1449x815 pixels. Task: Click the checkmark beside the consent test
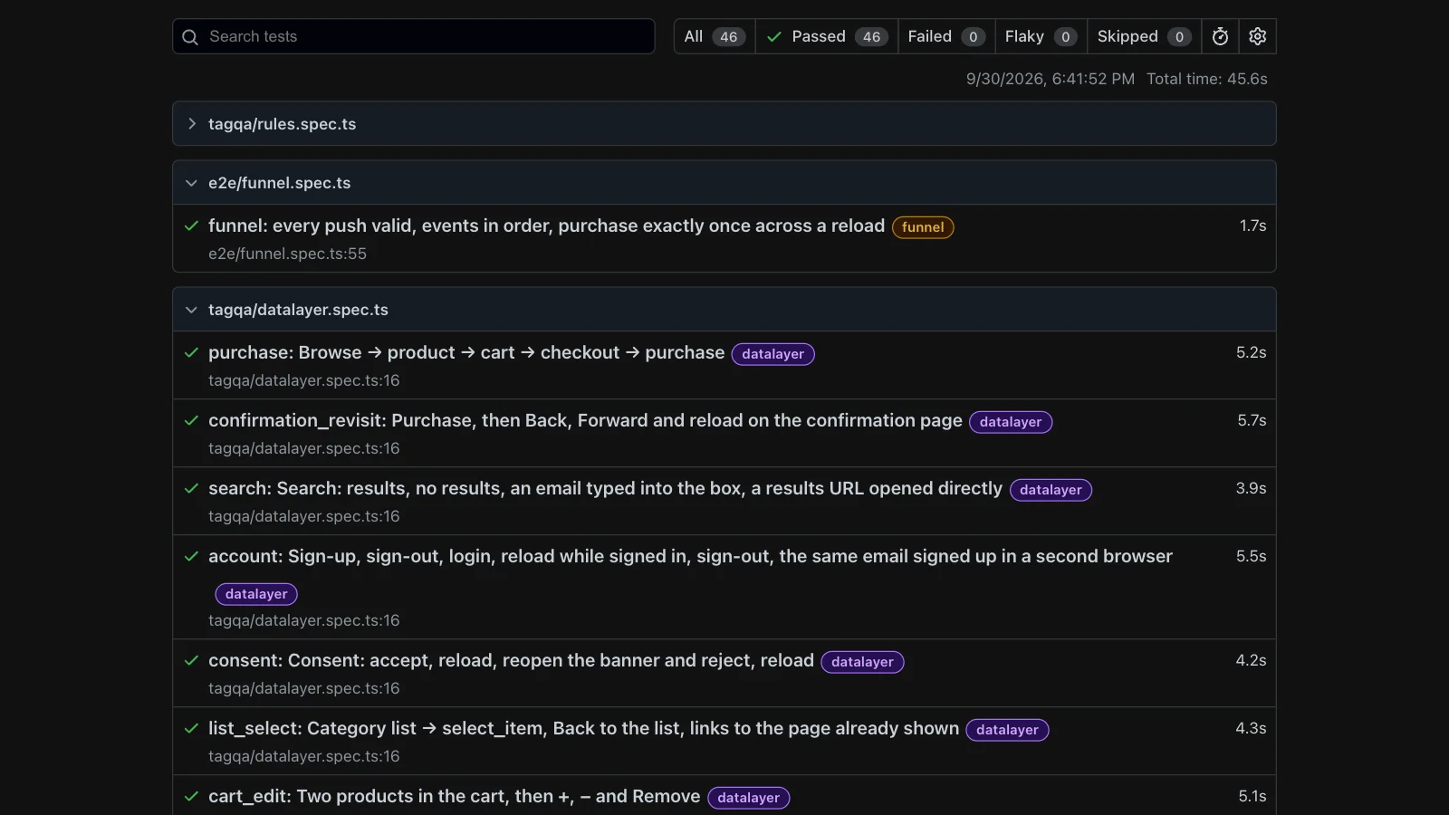(x=191, y=660)
